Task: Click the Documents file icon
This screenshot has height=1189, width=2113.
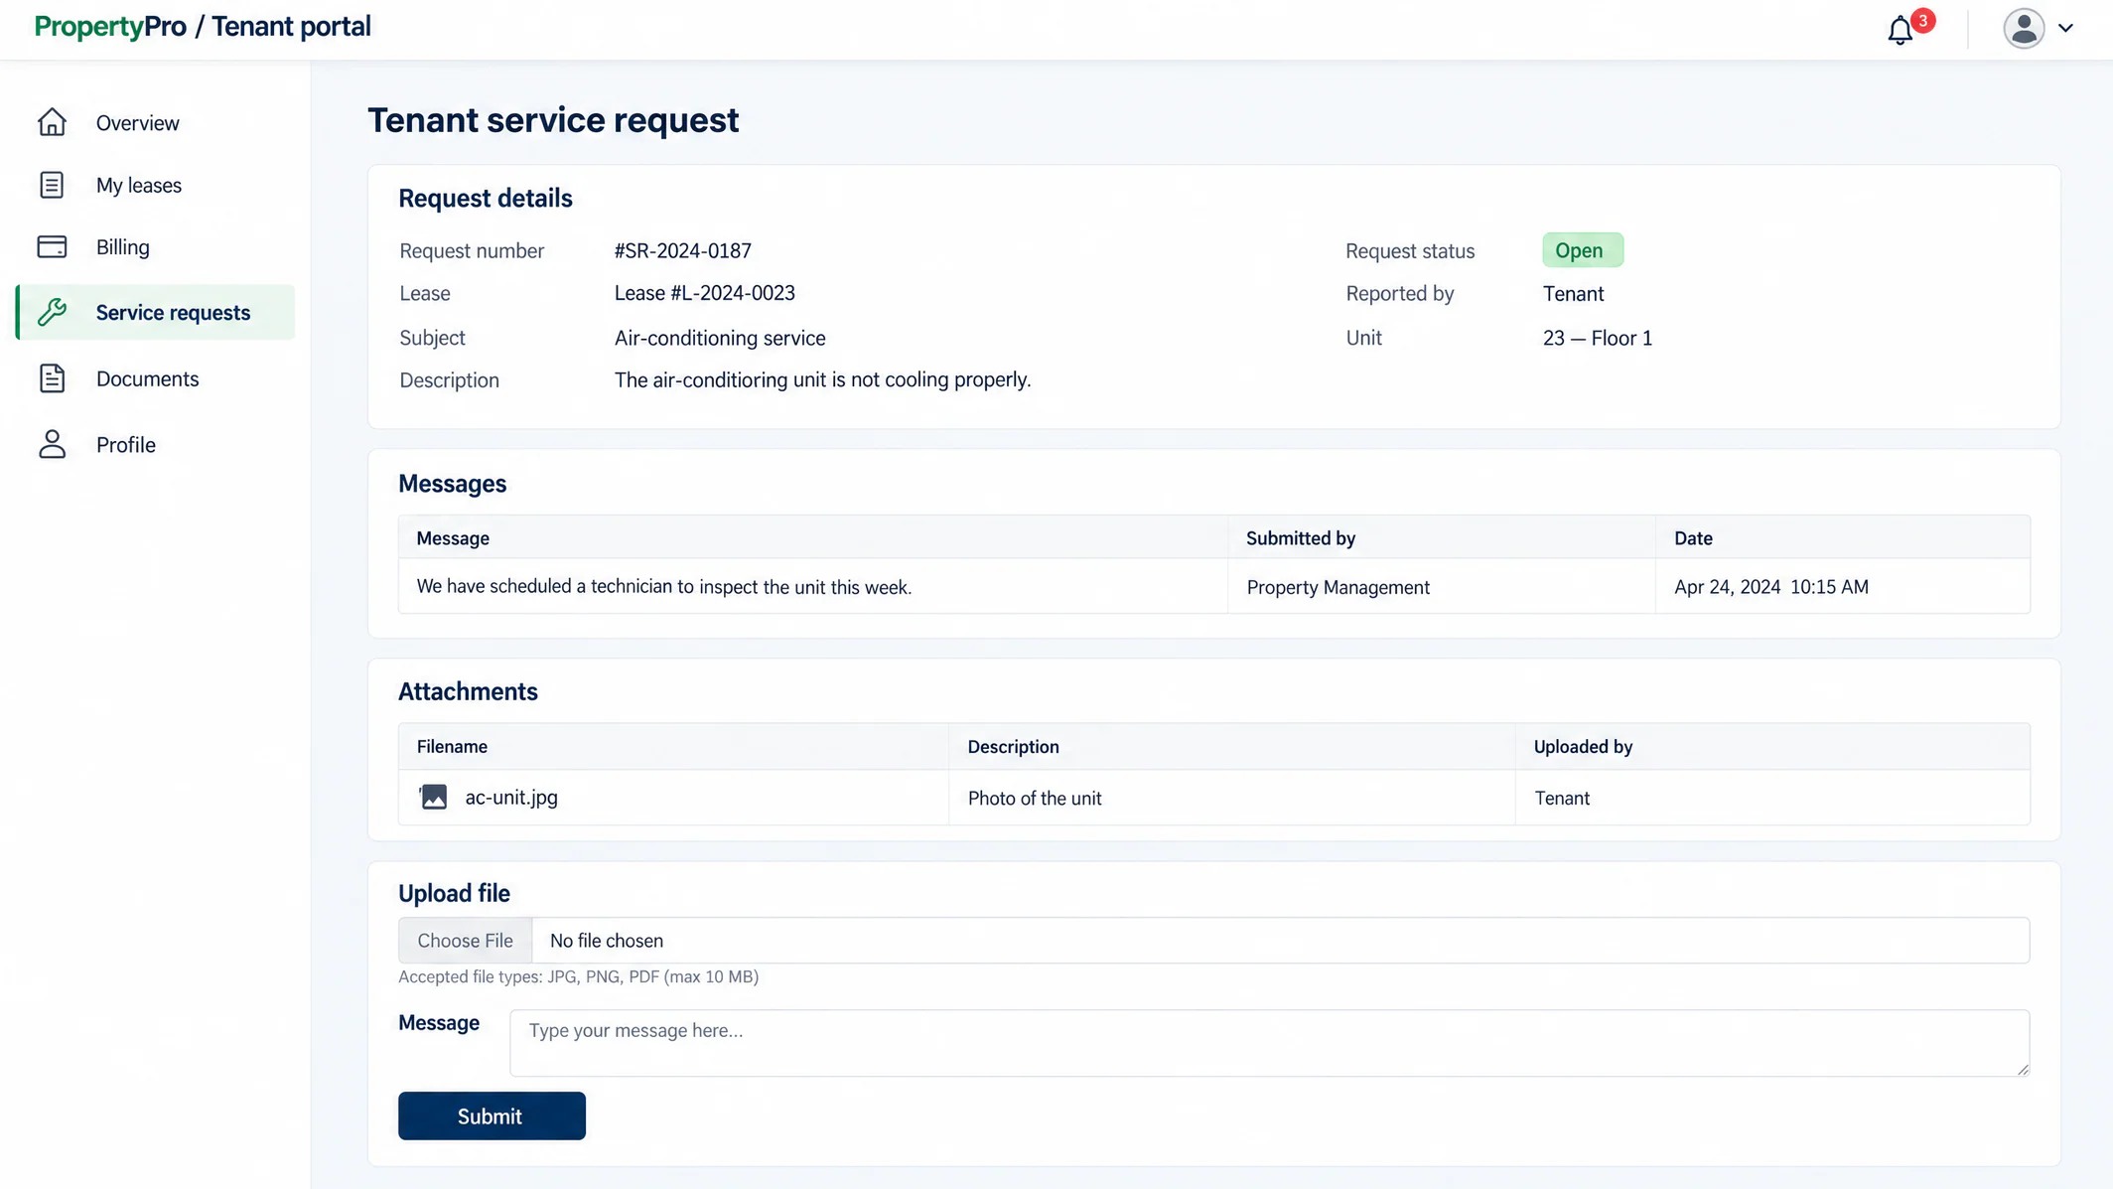Action: coord(52,378)
